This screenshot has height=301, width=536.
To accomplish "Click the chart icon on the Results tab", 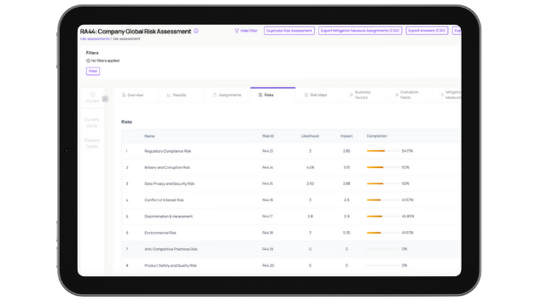I will coord(169,95).
